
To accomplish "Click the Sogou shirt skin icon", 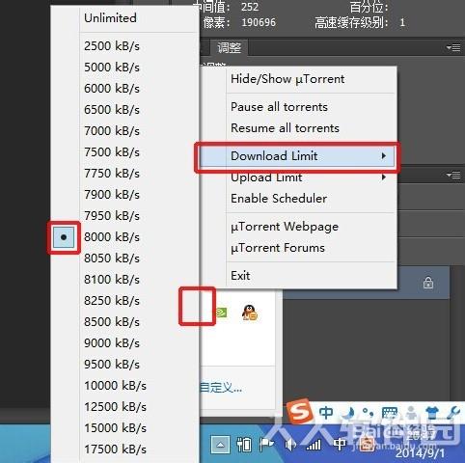I will [433, 413].
